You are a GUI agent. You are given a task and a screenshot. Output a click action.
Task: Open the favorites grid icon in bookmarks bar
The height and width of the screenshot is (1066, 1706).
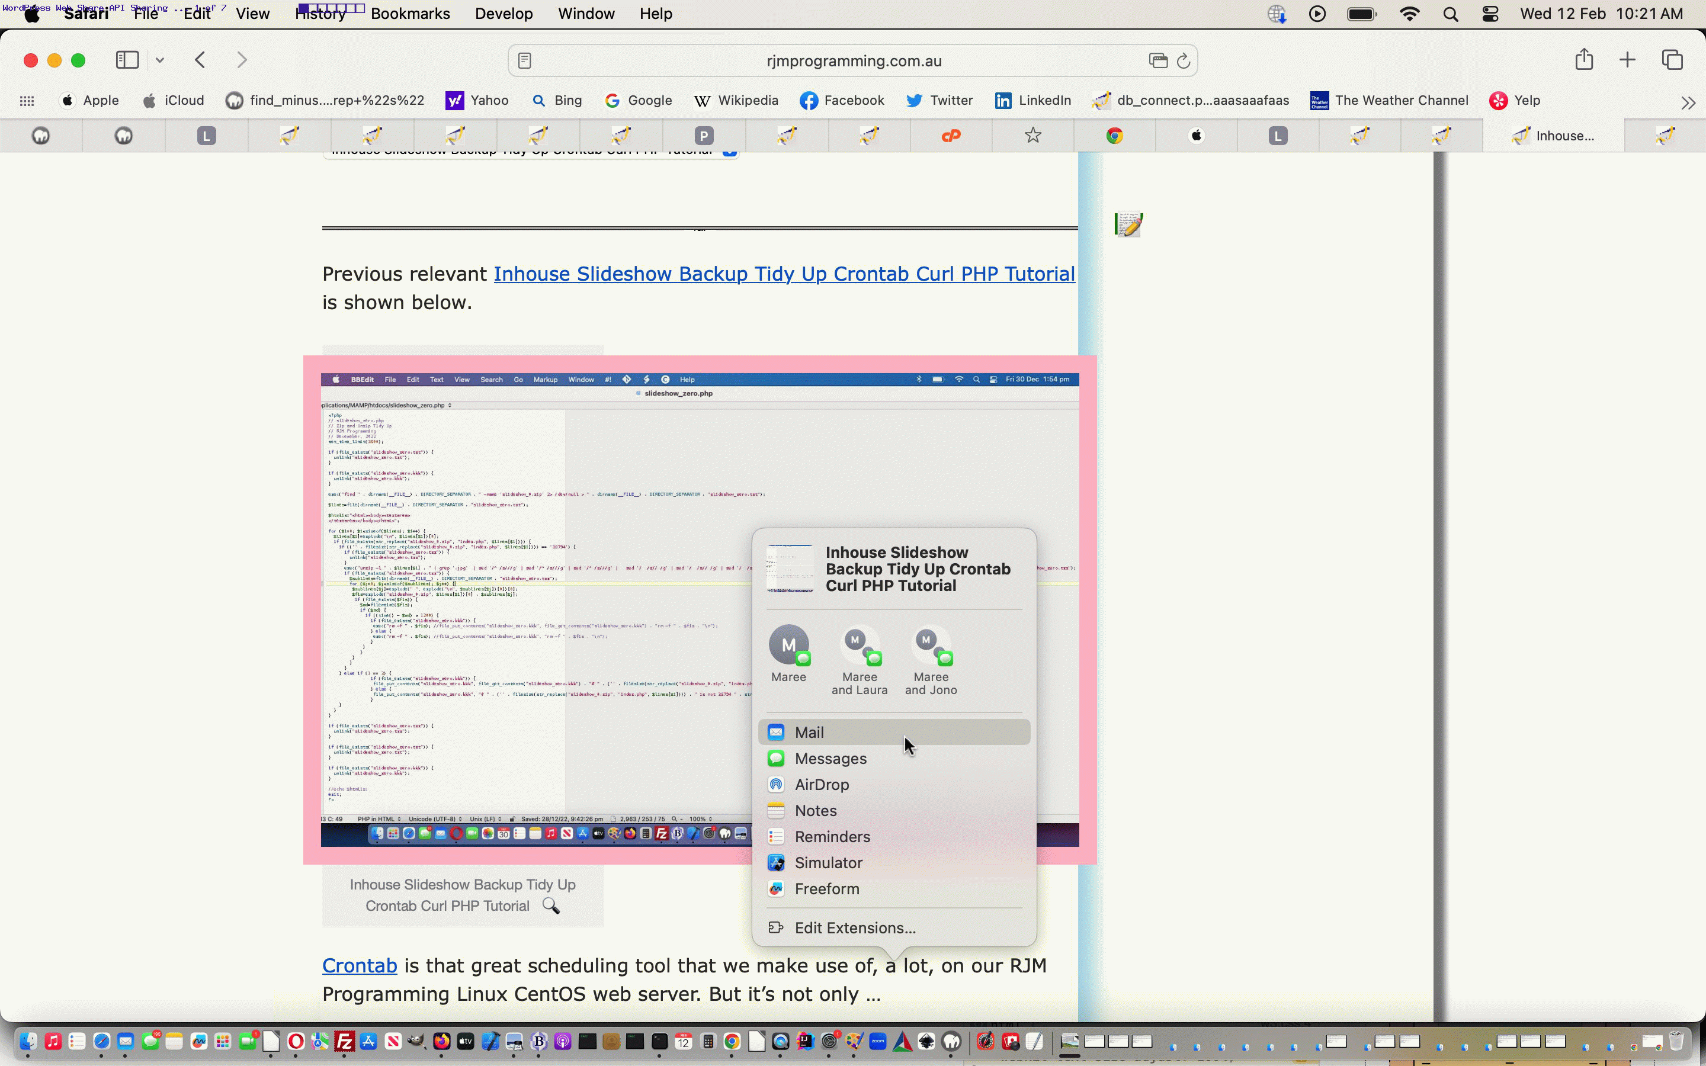[27, 101]
